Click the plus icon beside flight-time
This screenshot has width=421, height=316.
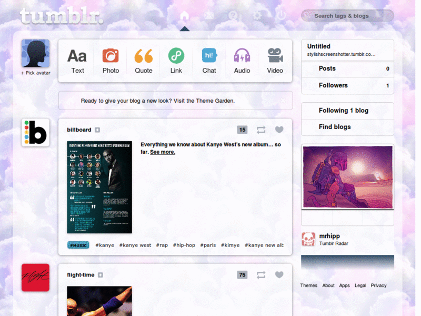coord(101,275)
